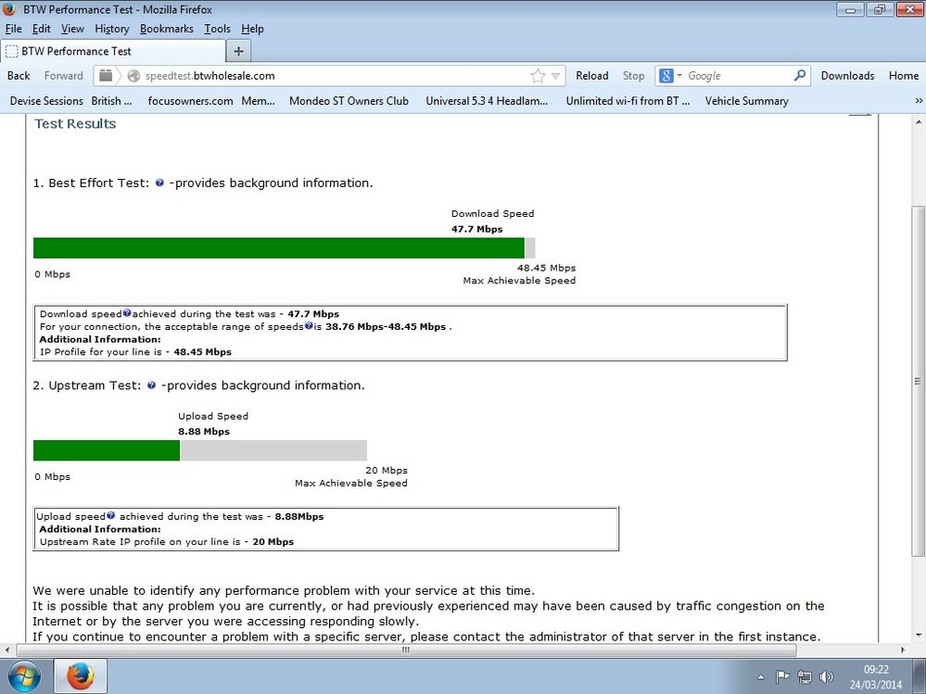Show hidden tray icons arrow
The image size is (926, 694).
pyautogui.click(x=761, y=677)
